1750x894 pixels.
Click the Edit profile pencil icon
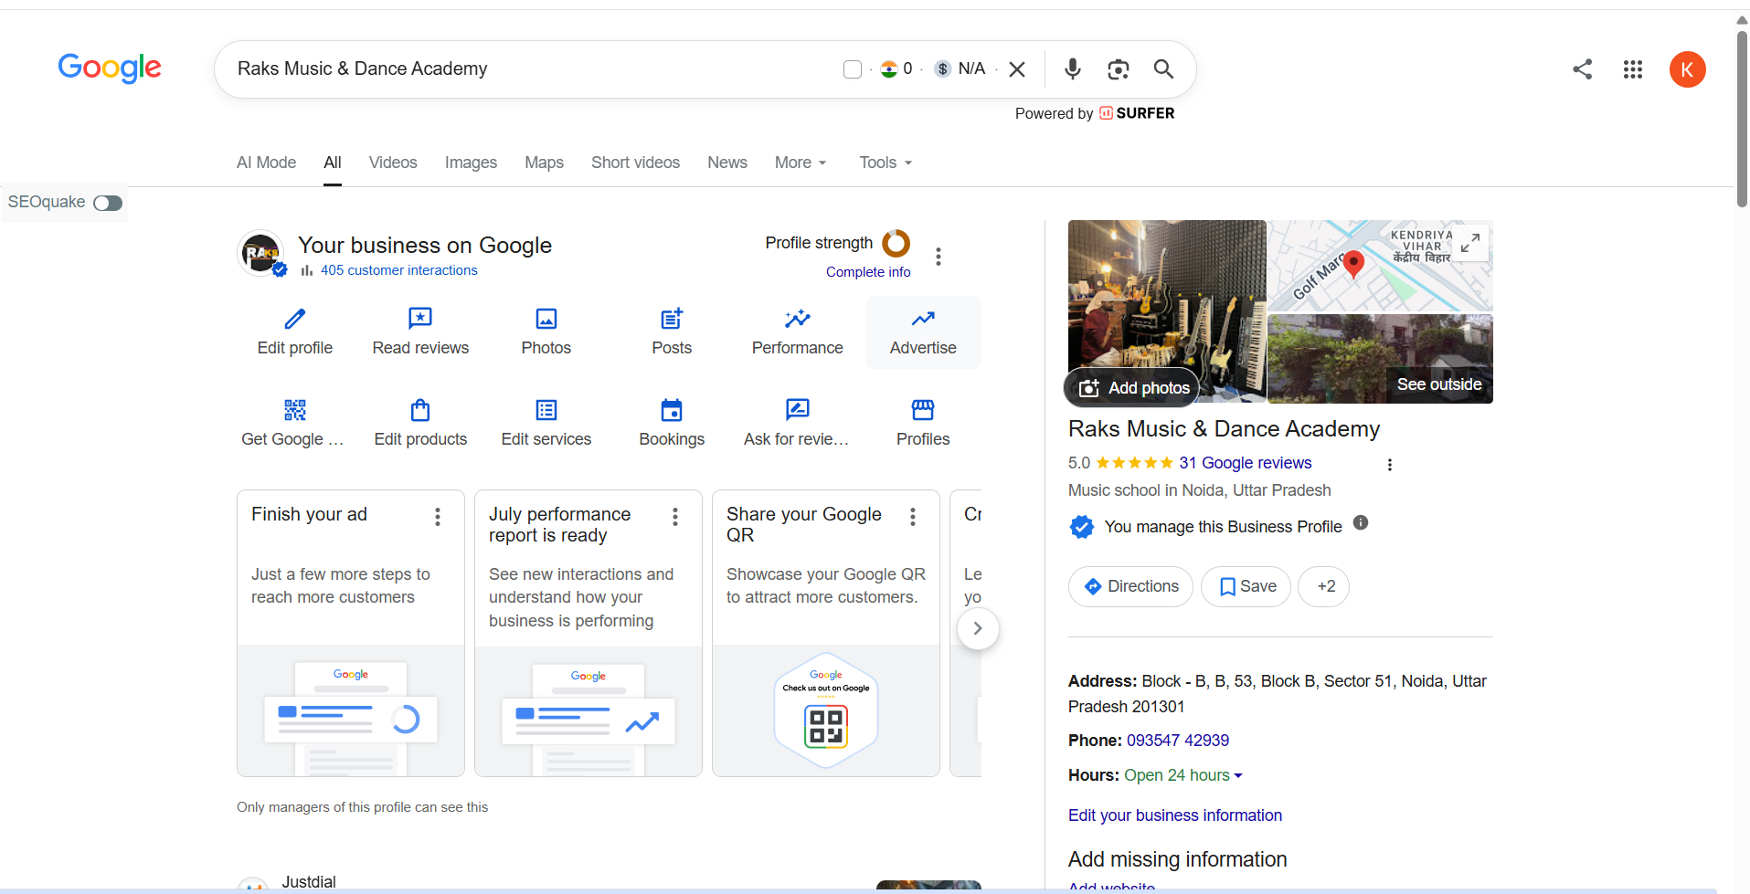(x=295, y=319)
